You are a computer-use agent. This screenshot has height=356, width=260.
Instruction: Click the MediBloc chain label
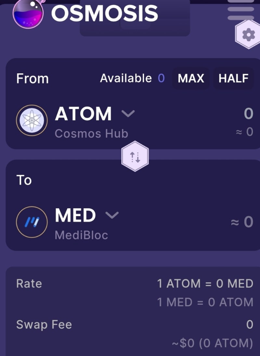pyautogui.click(x=81, y=235)
